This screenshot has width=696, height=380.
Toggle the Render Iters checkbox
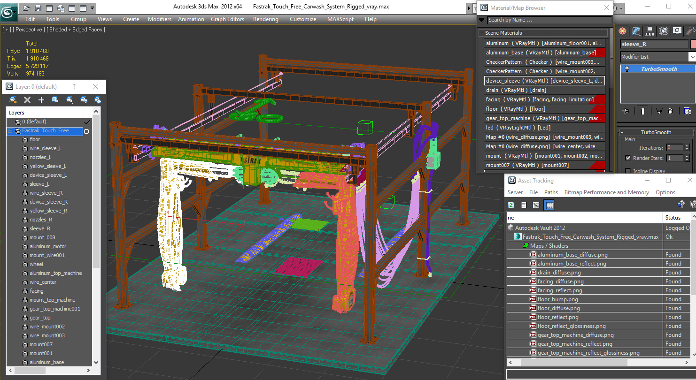point(628,158)
